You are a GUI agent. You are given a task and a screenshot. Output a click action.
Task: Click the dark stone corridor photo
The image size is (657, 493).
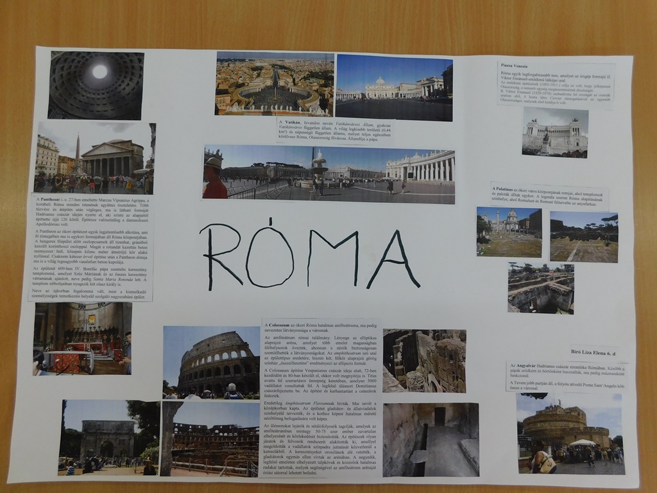[431, 439]
